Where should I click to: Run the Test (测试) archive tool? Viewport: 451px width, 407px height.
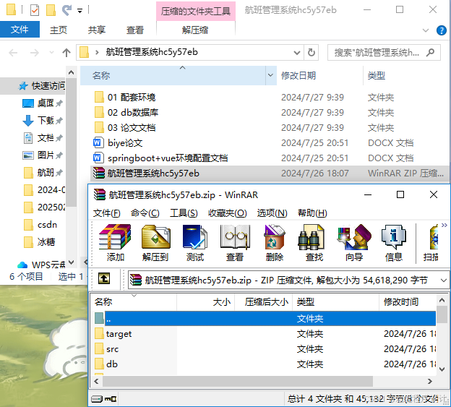[x=195, y=243]
